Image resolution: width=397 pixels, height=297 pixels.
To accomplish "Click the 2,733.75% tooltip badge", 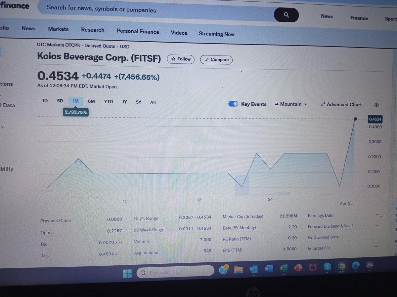I will click(x=76, y=112).
